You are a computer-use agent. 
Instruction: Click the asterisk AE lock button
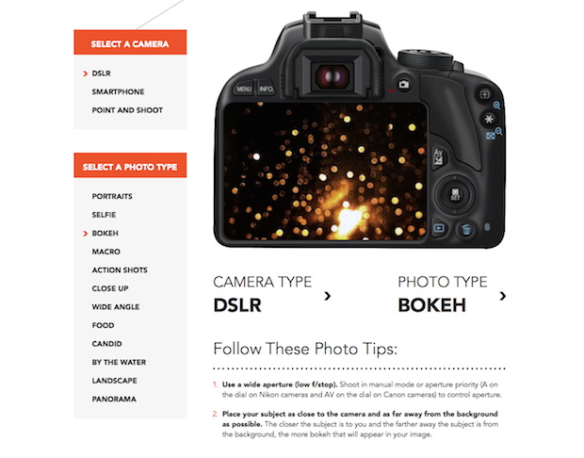click(x=488, y=119)
